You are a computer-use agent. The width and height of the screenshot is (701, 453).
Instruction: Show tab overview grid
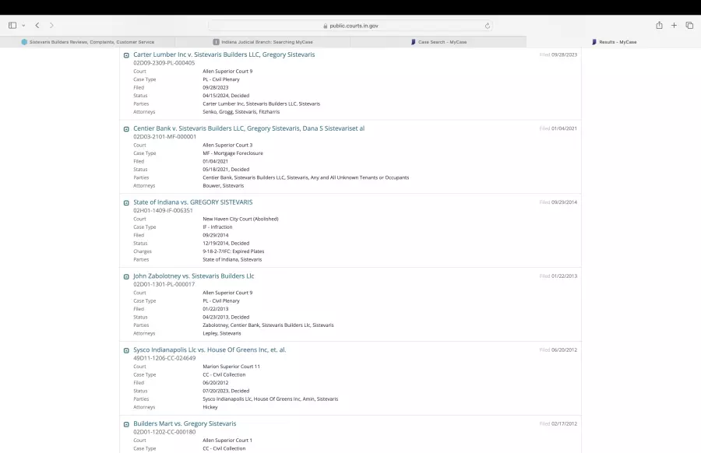(x=689, y=26)
